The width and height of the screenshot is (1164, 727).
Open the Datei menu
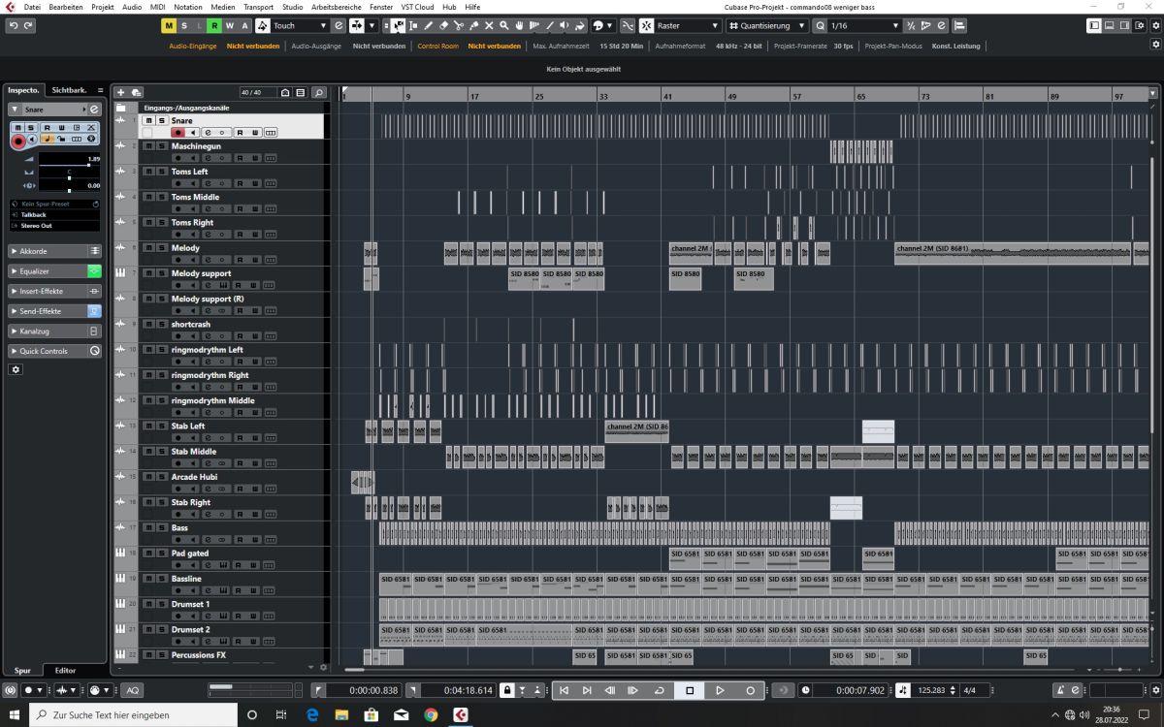point(32,7)
